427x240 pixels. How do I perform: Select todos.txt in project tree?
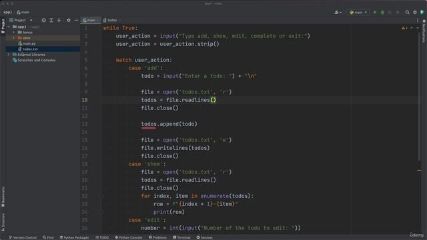(x=30, y=49)
